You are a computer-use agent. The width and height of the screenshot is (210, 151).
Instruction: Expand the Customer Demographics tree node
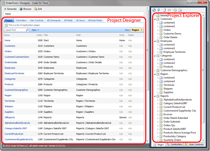pyautogui.click(x=155, y=70)
